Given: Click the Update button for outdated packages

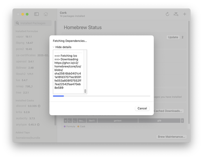Looking at the screenshot, I should click(x=173, y=37).
